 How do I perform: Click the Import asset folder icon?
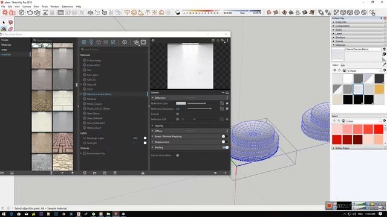pyautogui.click(x=94, y=173)
